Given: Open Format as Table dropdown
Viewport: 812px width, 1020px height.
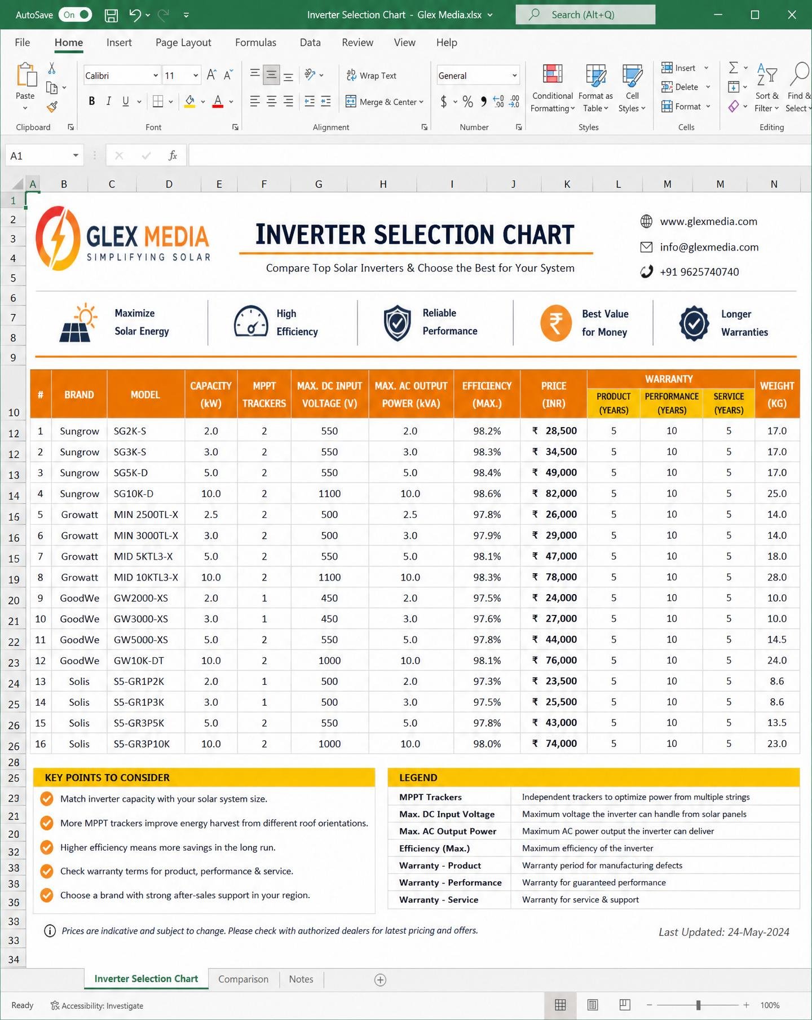Looking at the screenshot, I should pyautogui.click(x=595, y=89).
